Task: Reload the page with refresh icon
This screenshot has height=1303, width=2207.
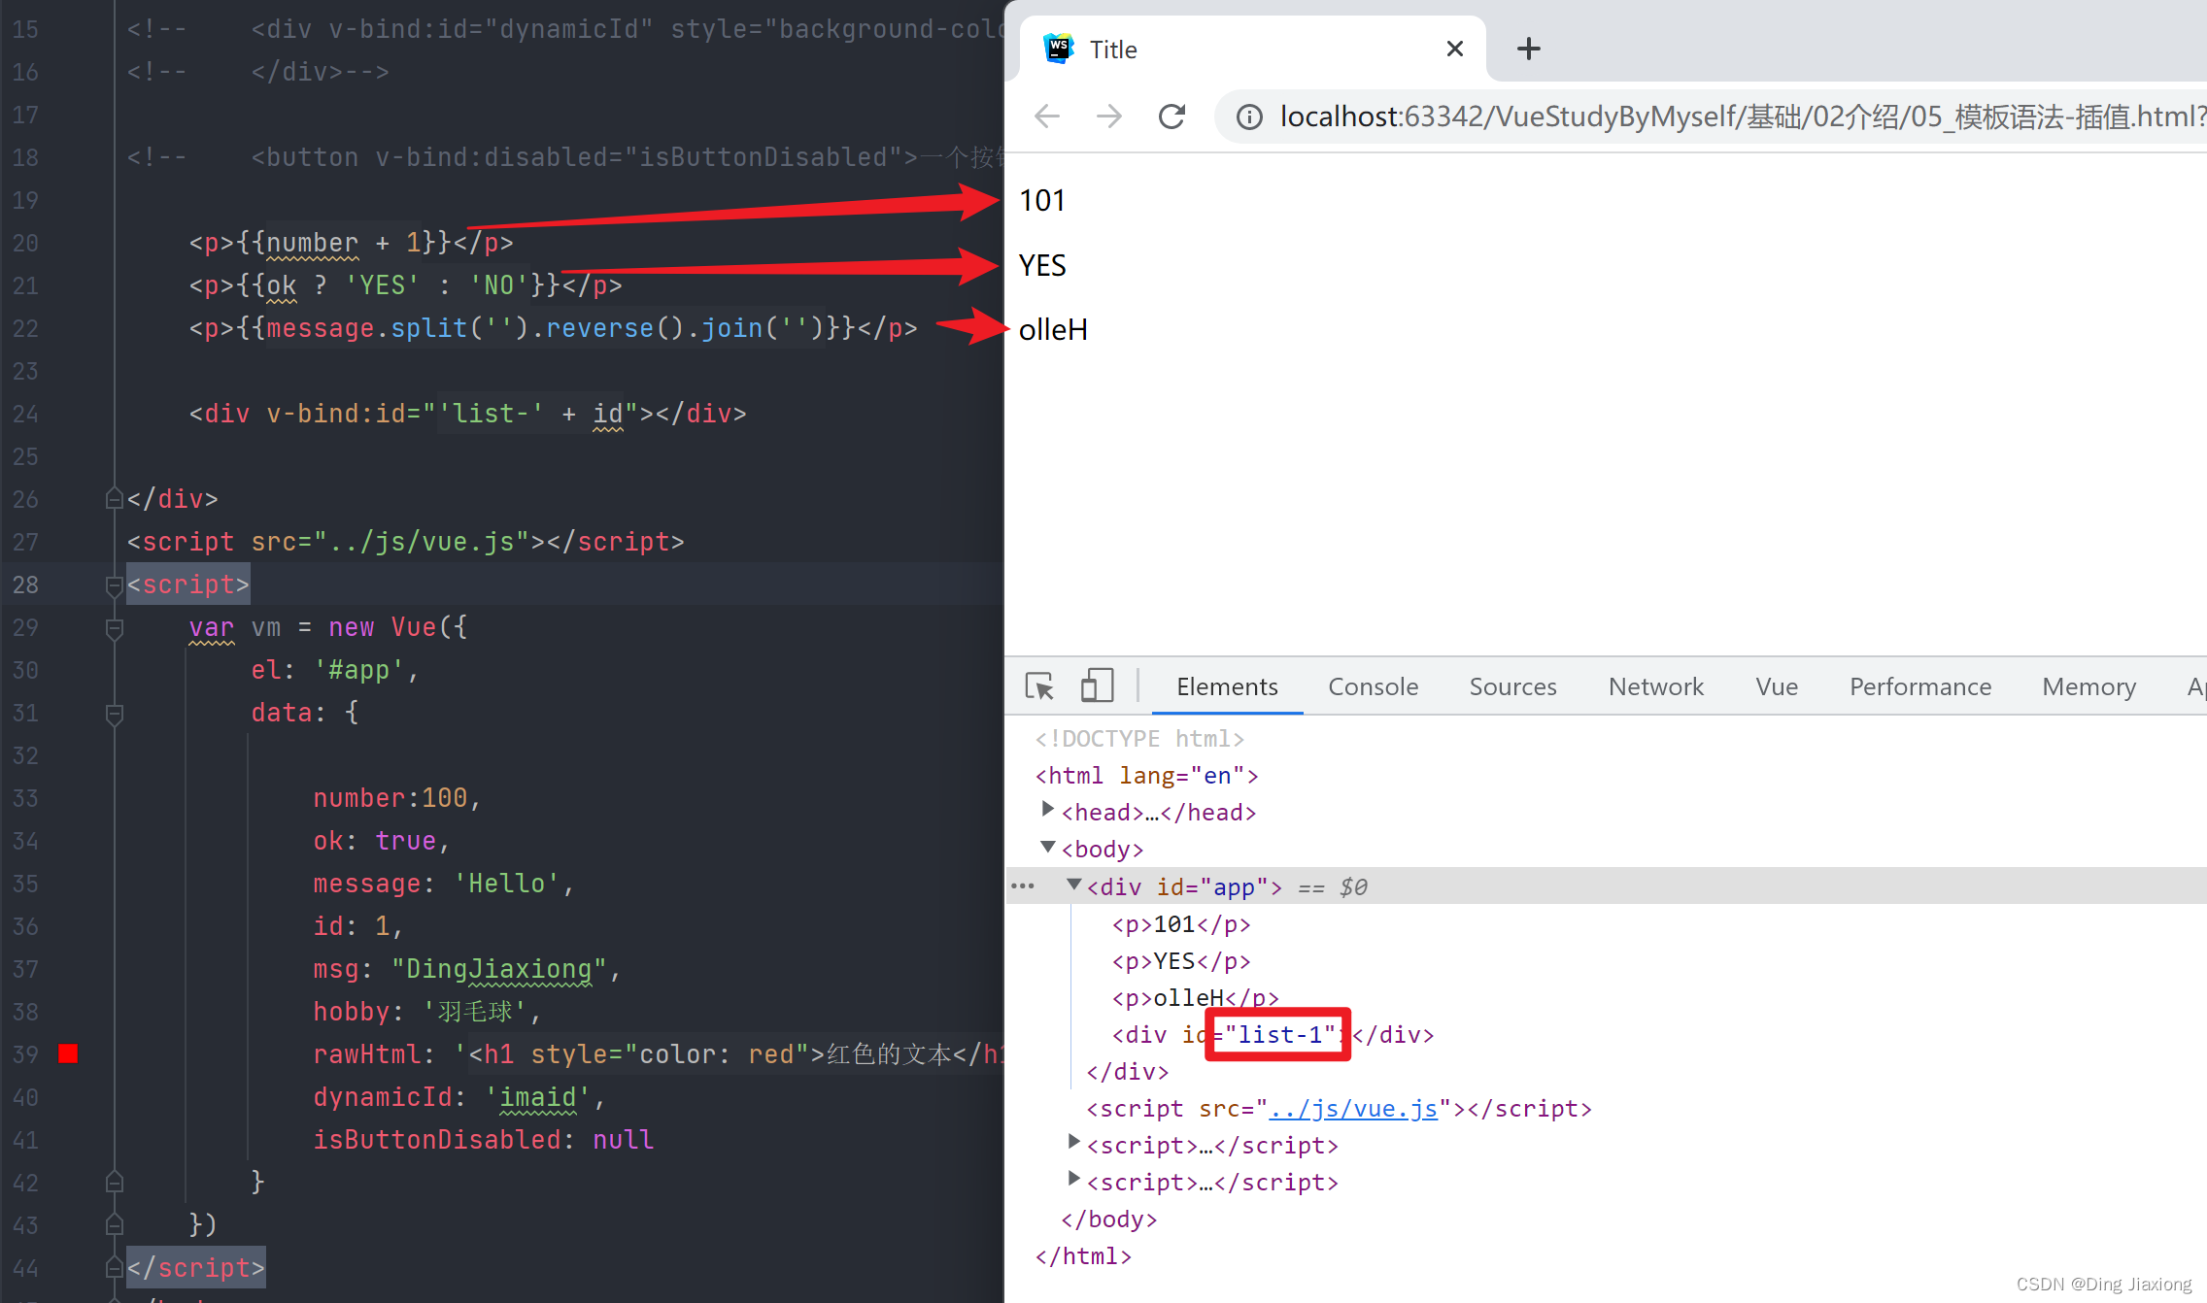Action: (x=1172, y=117)
